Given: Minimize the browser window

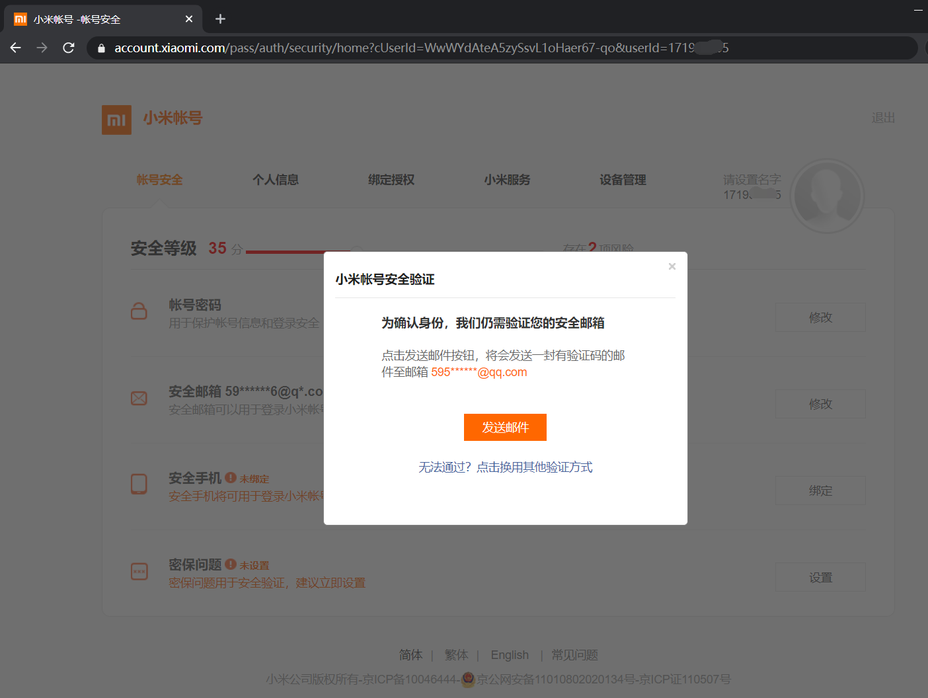Looking at the screenshot, I should click(918, 10).
